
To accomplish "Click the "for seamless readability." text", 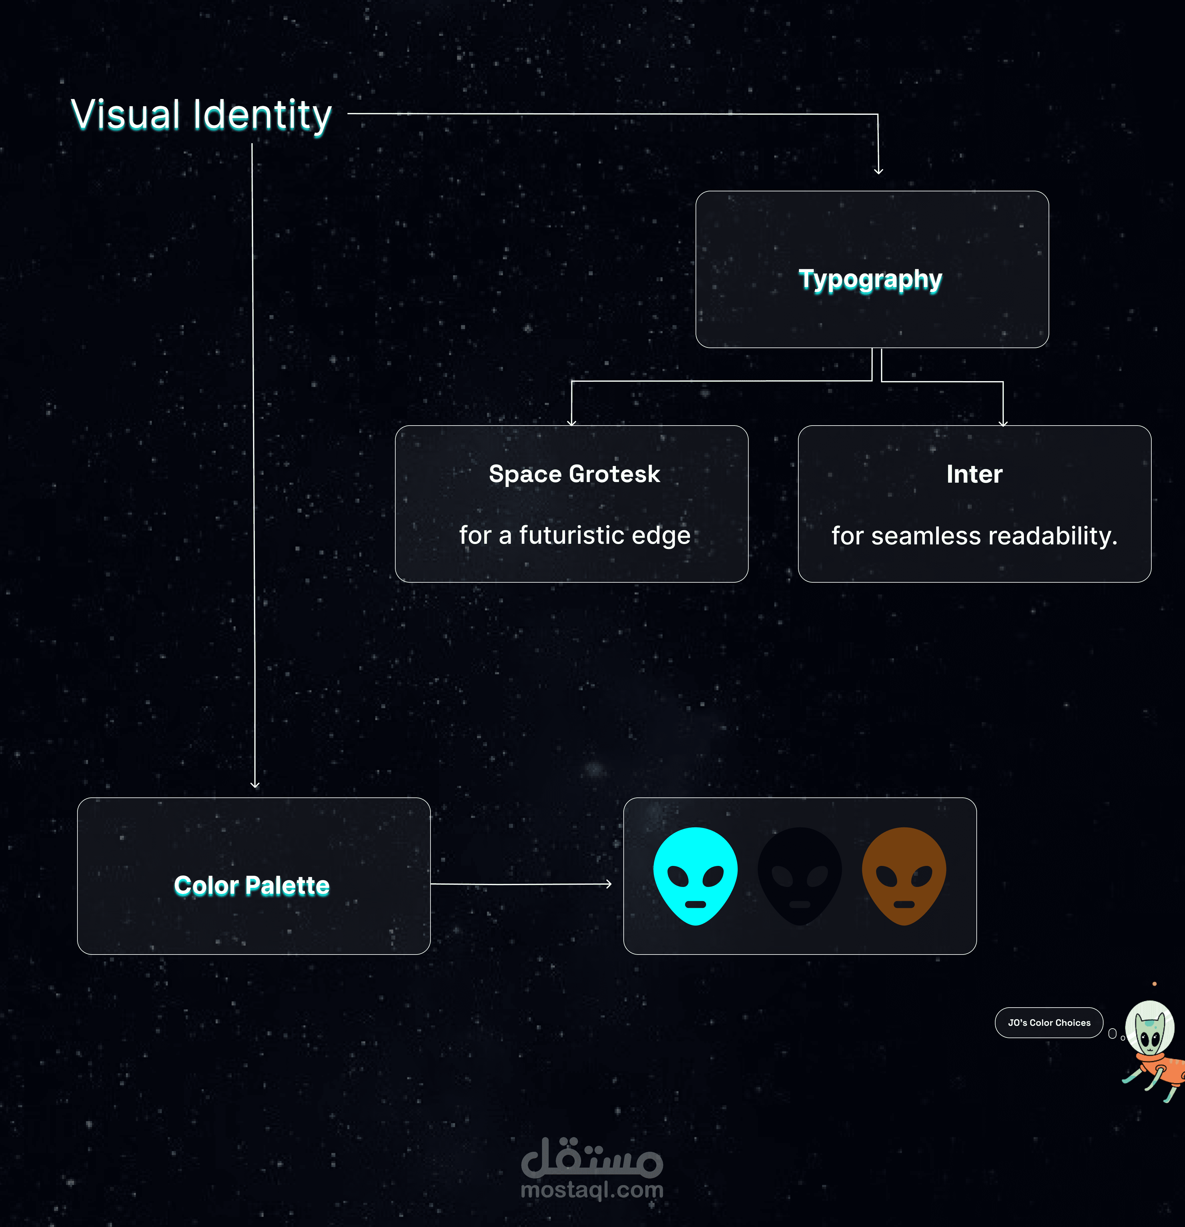I will click(x=974, y=536).
